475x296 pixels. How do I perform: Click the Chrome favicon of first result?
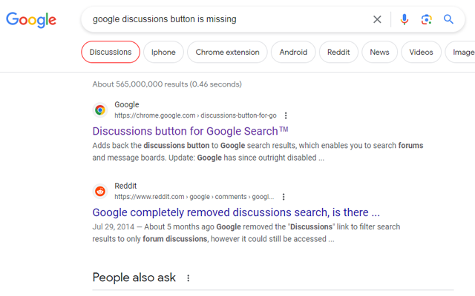(x=100, y=110)
